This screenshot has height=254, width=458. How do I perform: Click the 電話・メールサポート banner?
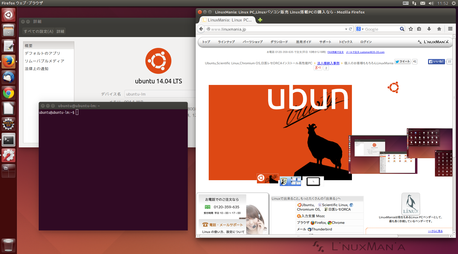pos(222,225)
